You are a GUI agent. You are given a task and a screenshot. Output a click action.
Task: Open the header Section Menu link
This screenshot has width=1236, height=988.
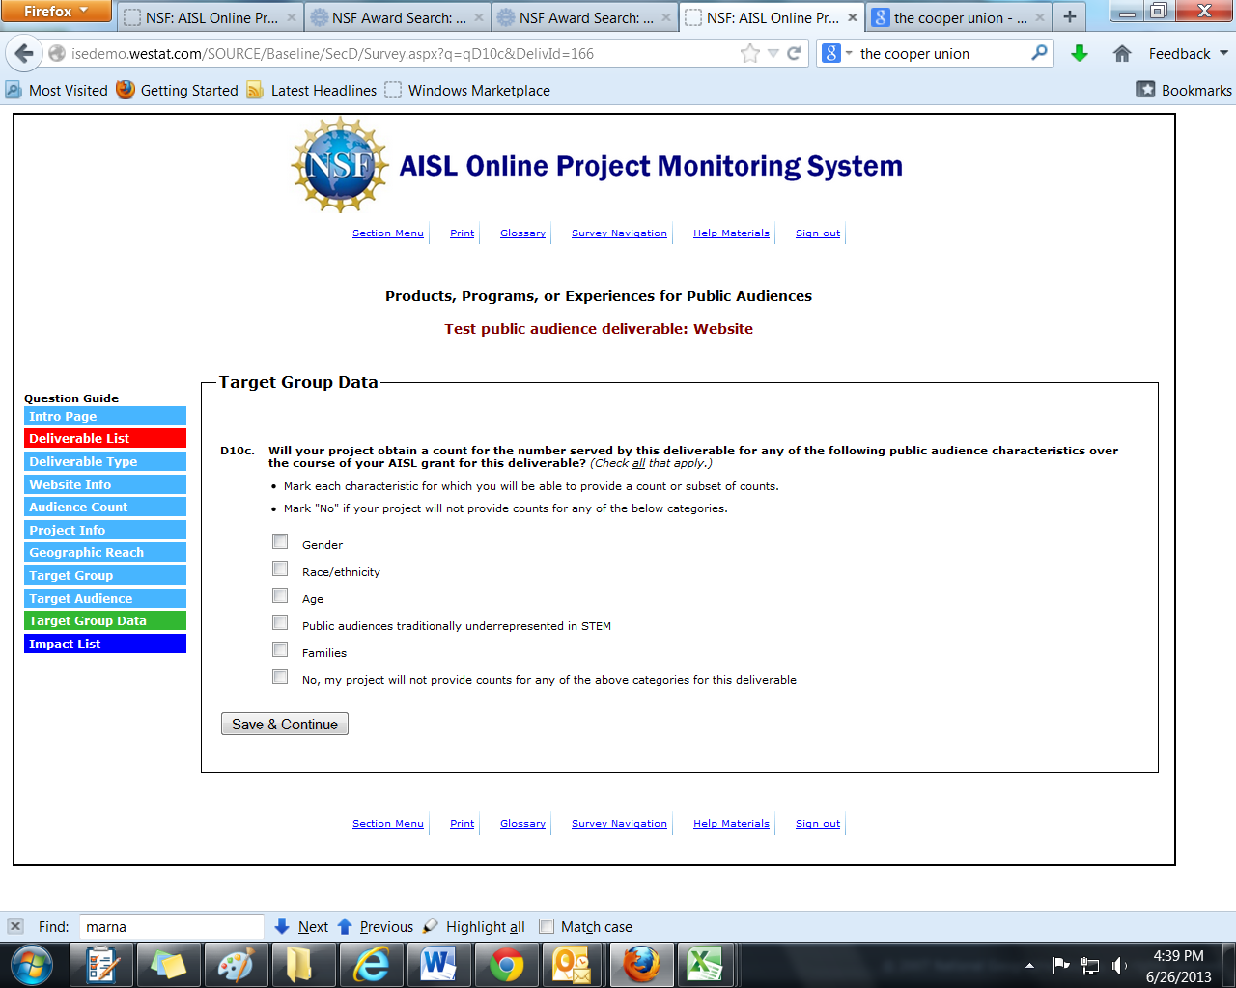coord(388,233)
